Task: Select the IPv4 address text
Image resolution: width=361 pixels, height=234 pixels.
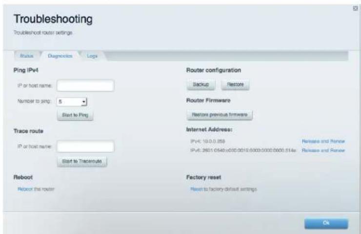Action: [x=208, y=141]
